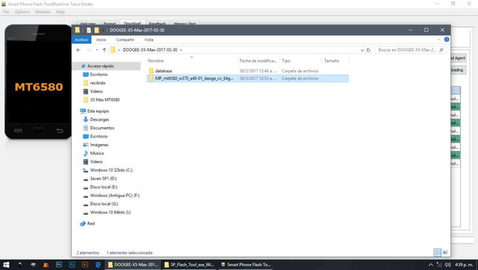The image size is (478, 270).
Task: Open Microsoft Edge from the taskbar
Action: click(98, 265)
